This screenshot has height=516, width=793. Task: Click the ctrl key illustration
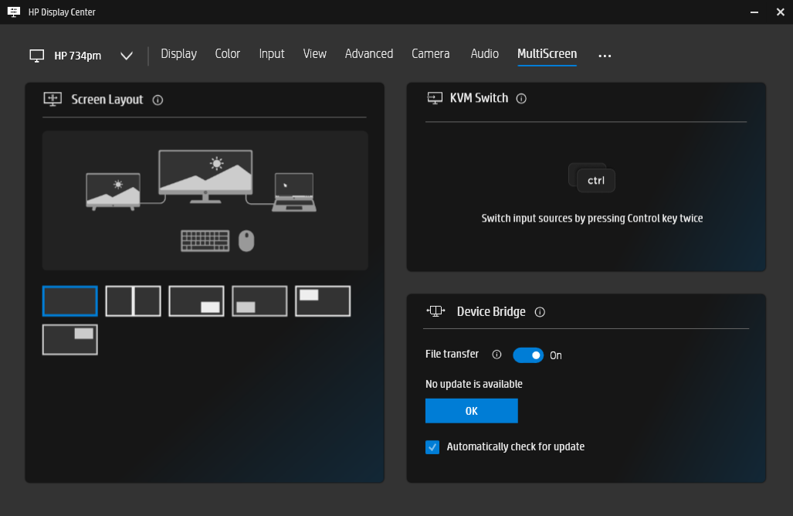click(x=591, y=178)
